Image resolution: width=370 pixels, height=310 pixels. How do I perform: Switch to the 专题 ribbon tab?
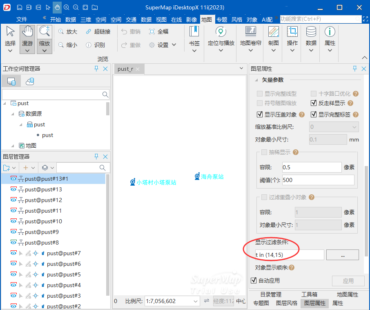pyautogui.click(x=222, y=19)
